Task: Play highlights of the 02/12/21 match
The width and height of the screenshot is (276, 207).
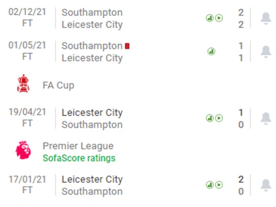Action: (218, 18)
